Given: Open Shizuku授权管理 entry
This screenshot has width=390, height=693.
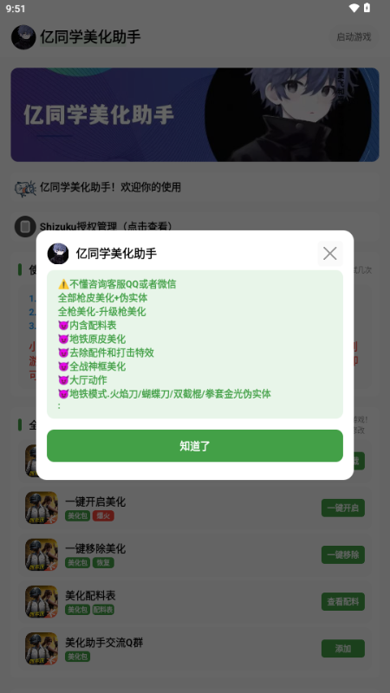Looking at the screenshot, I should pos(195,227).
